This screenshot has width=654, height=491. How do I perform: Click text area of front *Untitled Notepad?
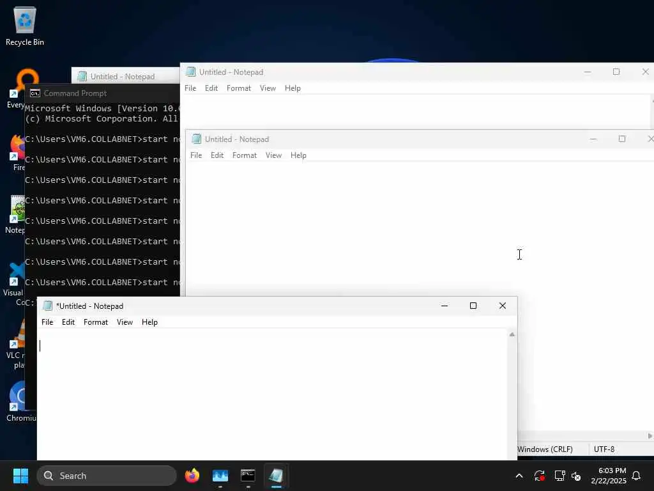(272, 394)
